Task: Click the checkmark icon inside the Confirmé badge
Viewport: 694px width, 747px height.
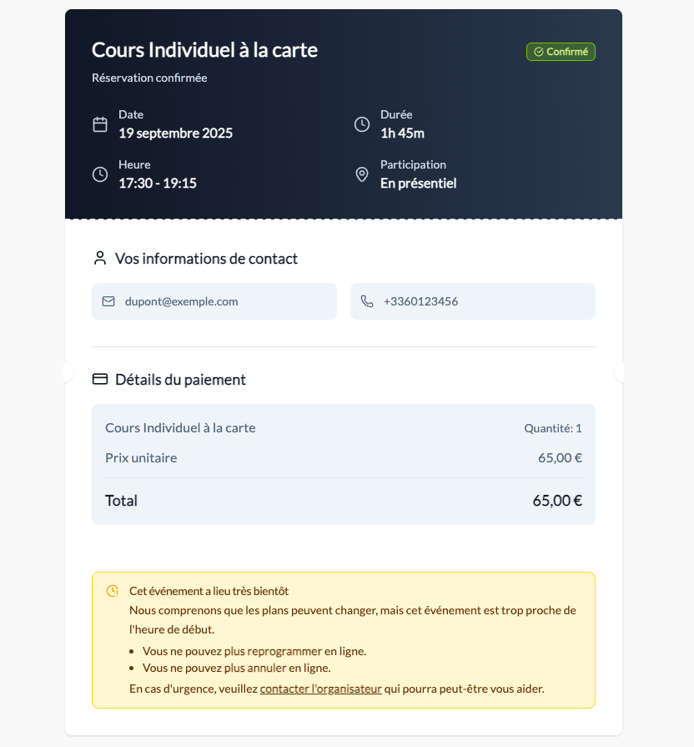Action: [537, 51]
